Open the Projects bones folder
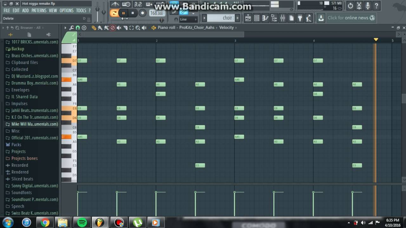406x228 pixels. click(x=24, y=158)
